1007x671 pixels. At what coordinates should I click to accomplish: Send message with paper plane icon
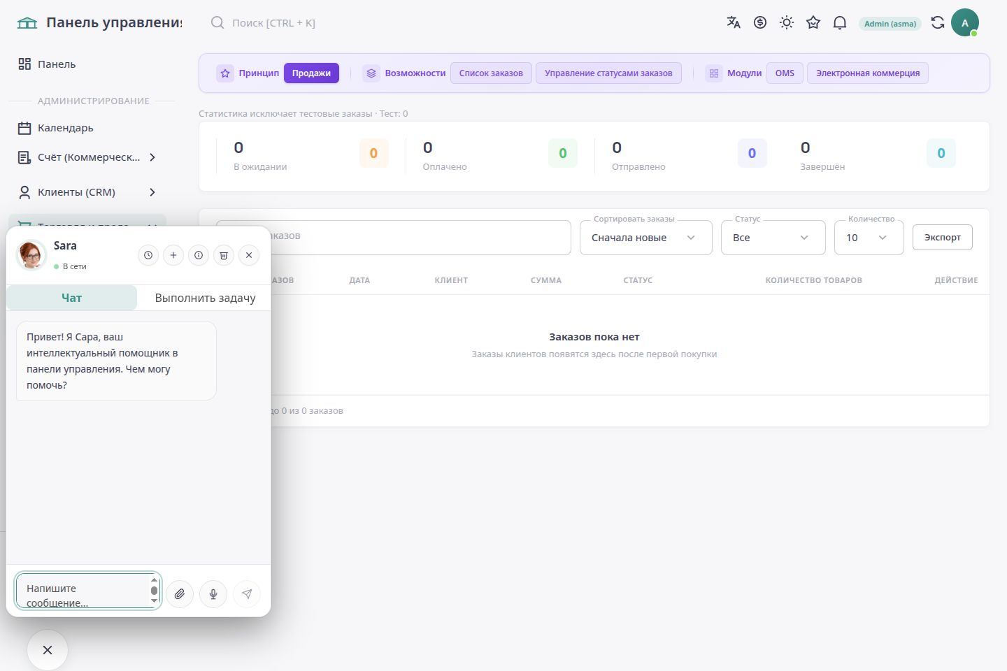tap(247, 594)
